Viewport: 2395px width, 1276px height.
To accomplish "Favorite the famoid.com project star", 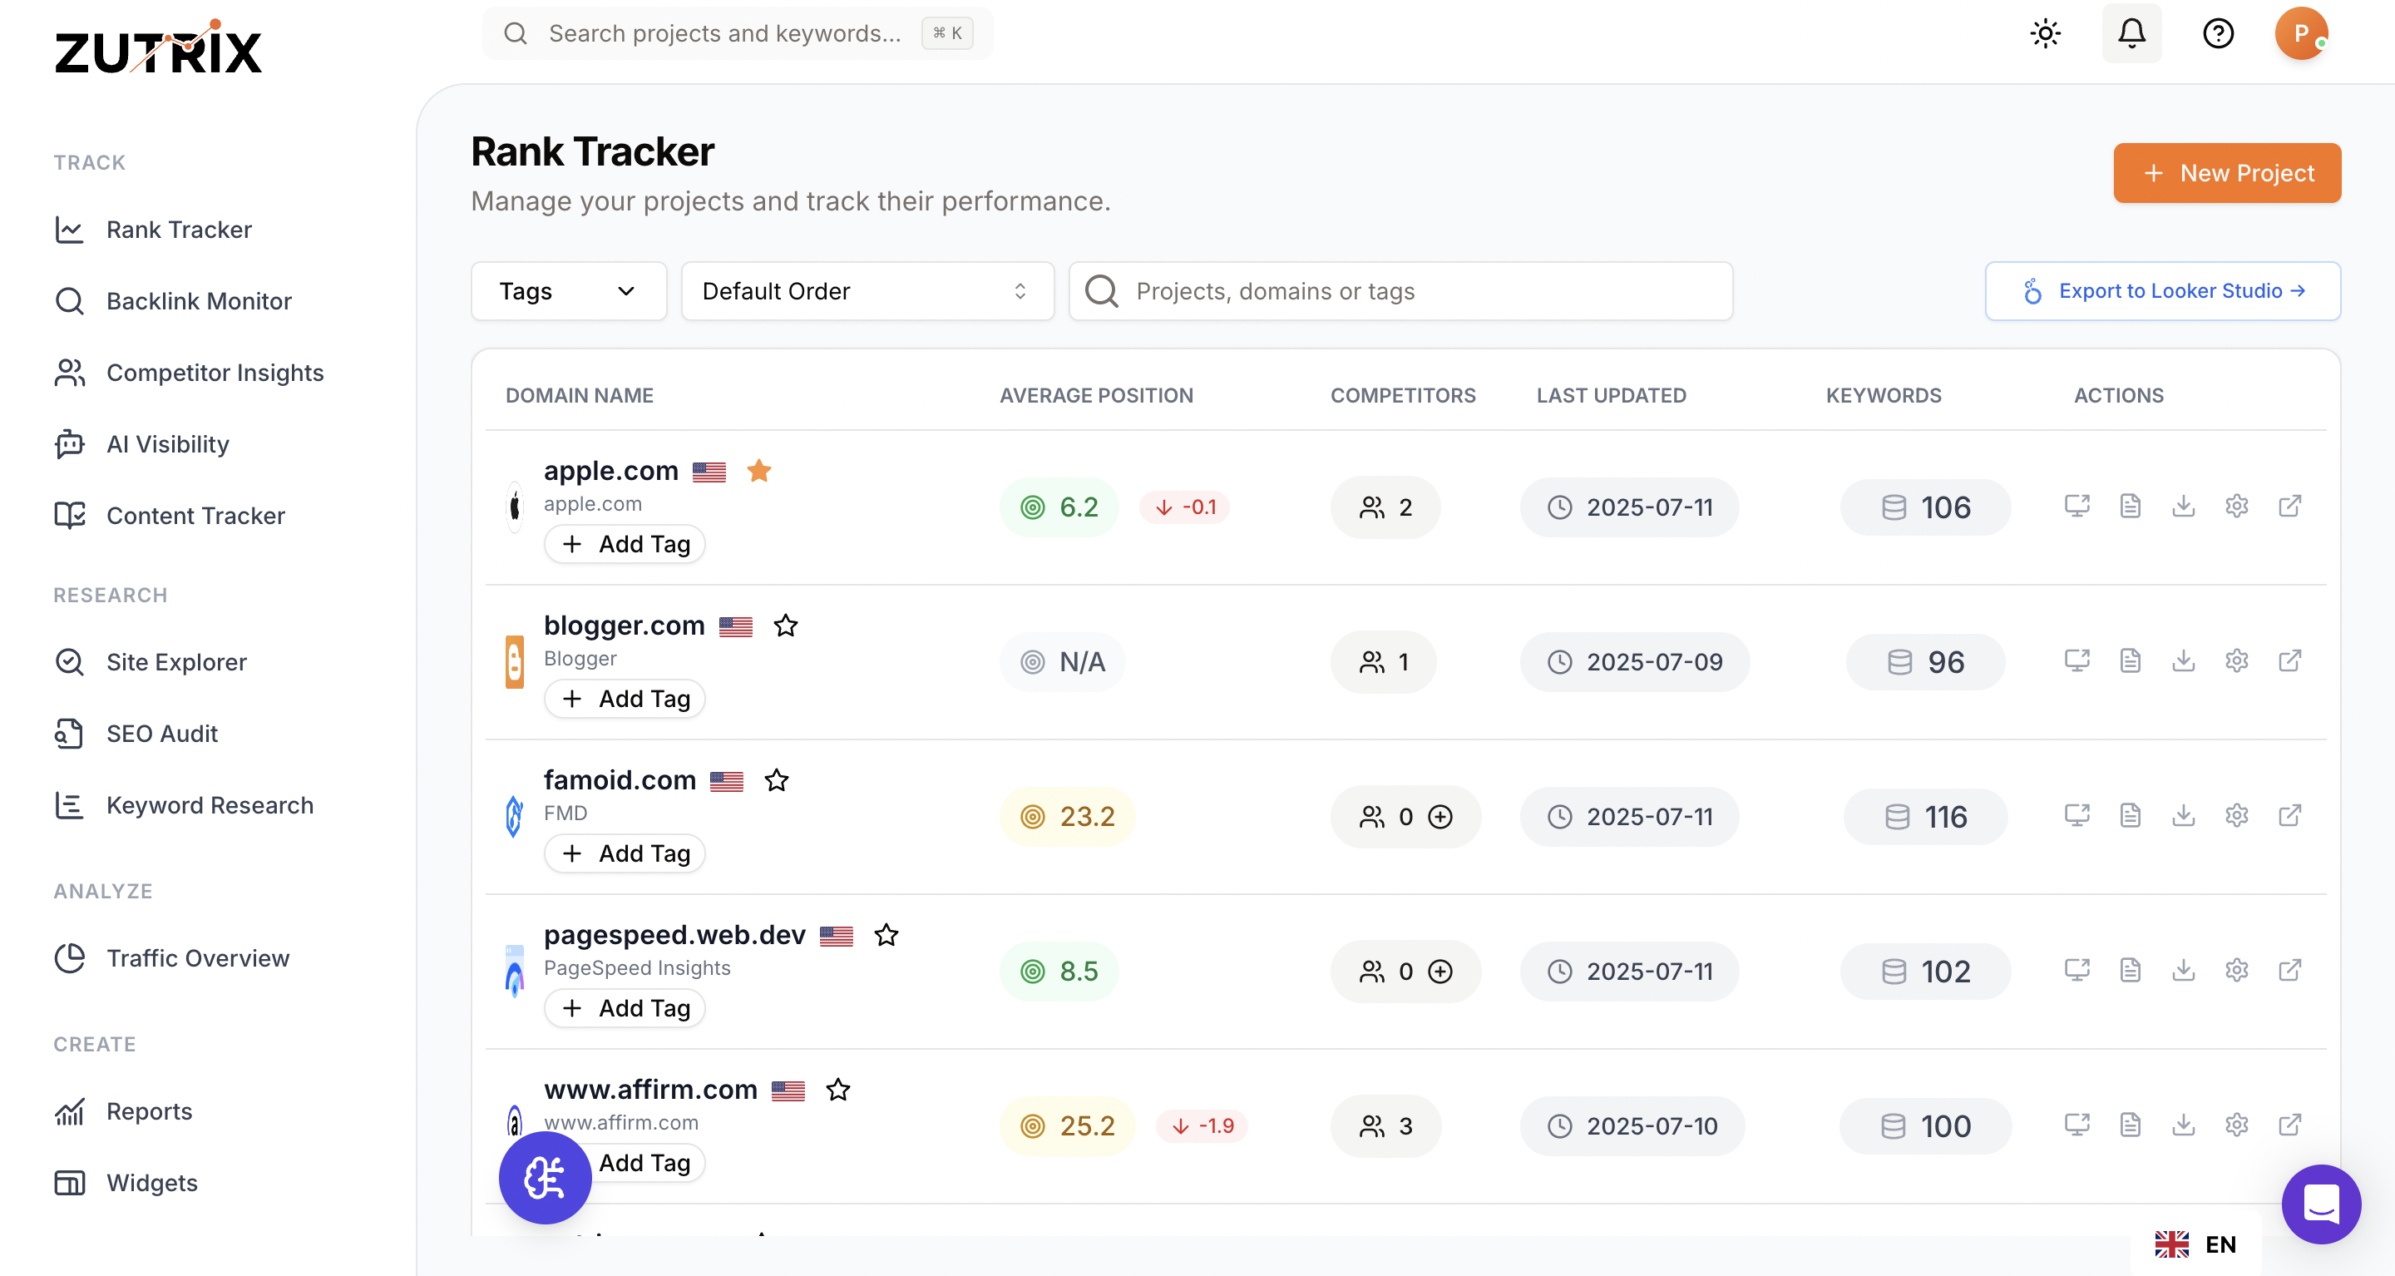I will (777, 780).
